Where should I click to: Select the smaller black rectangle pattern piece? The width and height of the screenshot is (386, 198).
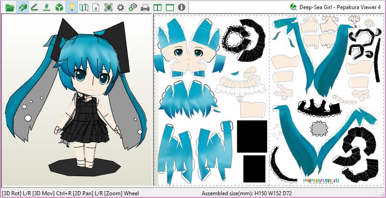pos(254,169)
